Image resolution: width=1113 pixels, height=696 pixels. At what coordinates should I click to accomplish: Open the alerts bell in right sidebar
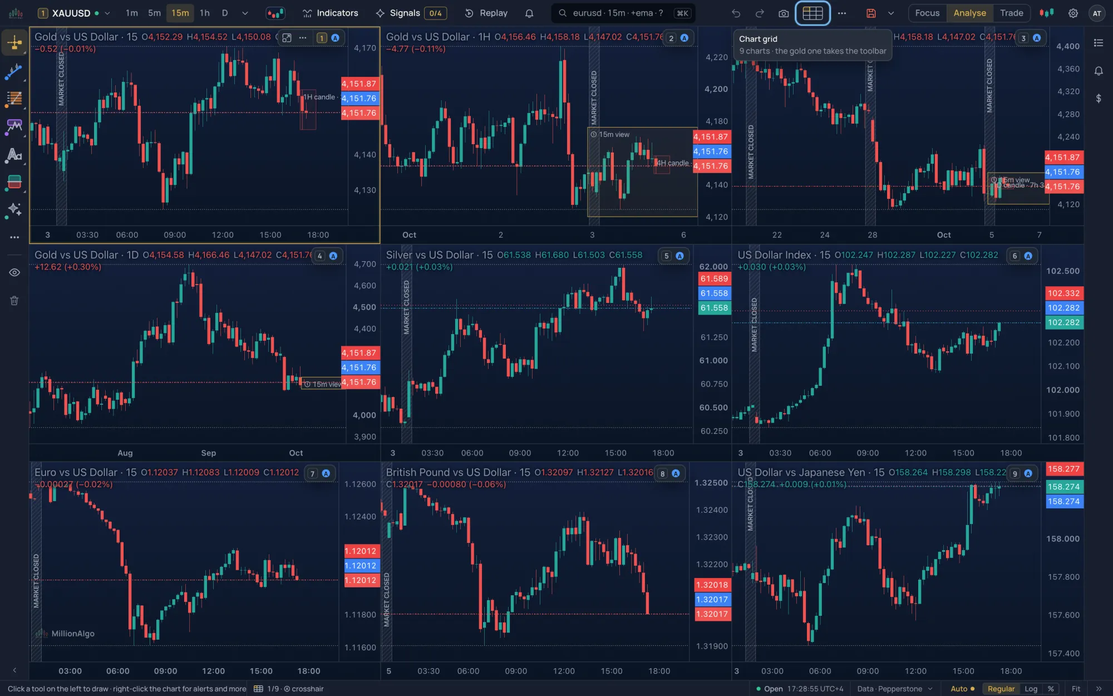click(x=1099, y=71)
